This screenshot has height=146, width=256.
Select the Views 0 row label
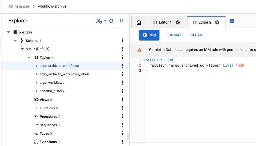click(x=46, y=100)
